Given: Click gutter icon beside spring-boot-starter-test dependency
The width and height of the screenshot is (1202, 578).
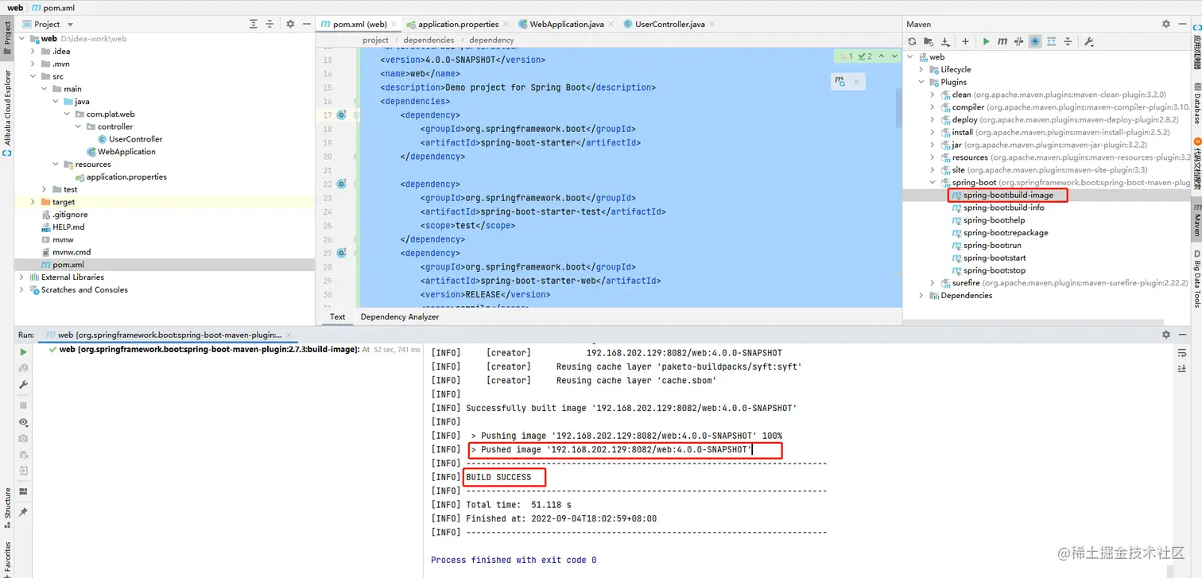Looking at the screenshot, I should pos(341,184).
